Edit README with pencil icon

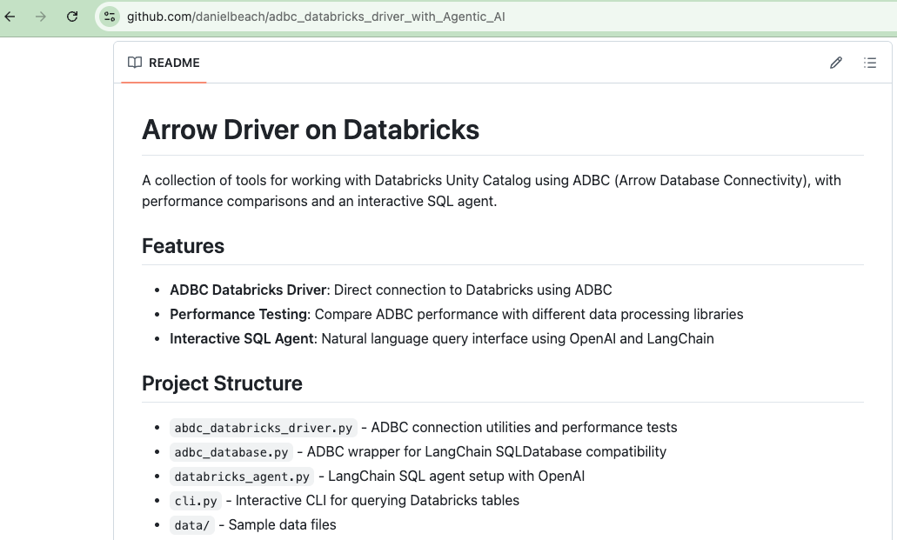pyautogui.click(x=836, y=63)
